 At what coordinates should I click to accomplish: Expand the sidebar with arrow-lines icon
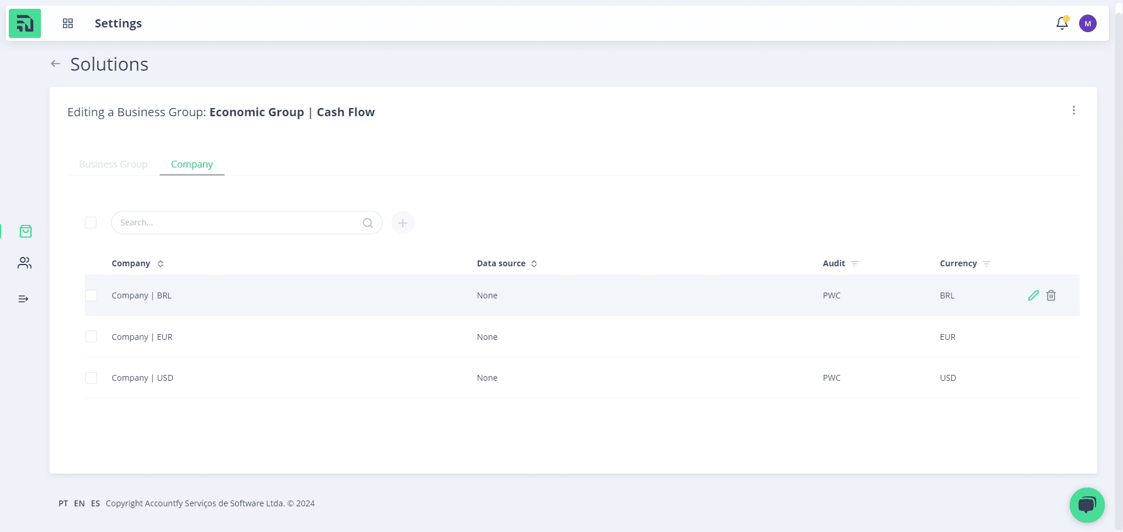tap(23, 299)
